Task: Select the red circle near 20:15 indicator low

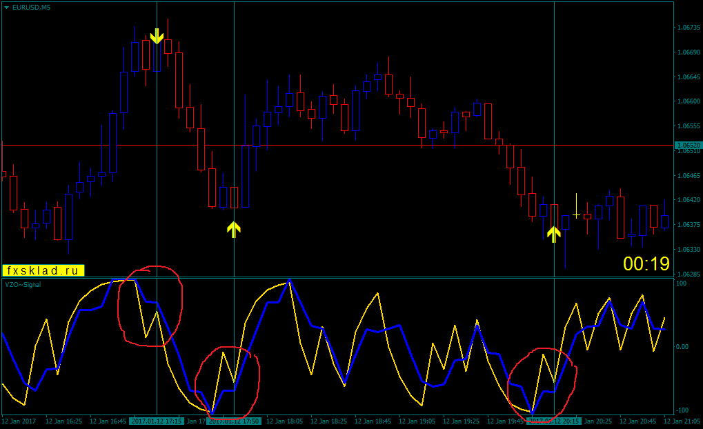Action: (542, 381)
